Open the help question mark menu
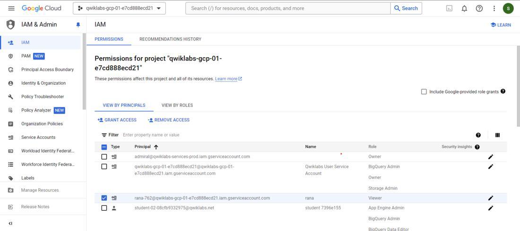The image size is (520, 231). pos(479,8)
